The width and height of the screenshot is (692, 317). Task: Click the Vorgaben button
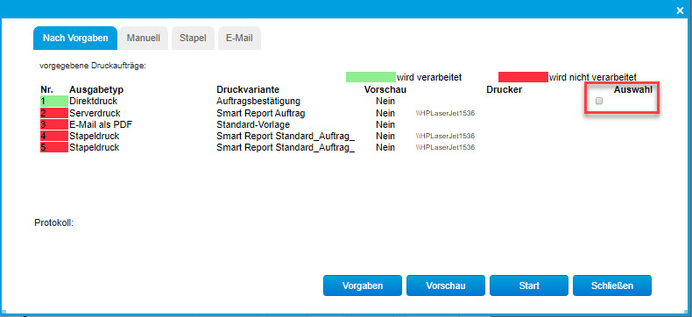[x=363, y=285]
